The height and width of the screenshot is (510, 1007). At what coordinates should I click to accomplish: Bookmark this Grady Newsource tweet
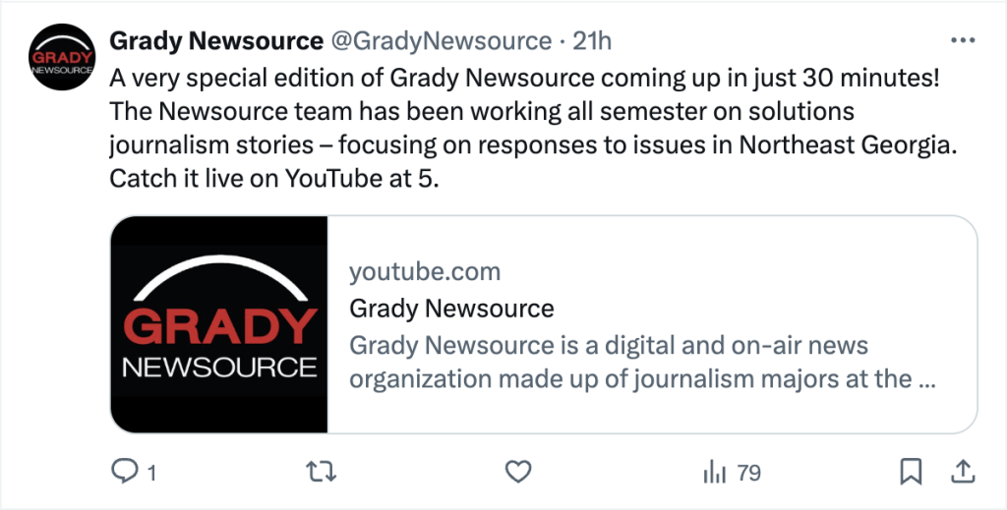(912, 473)
